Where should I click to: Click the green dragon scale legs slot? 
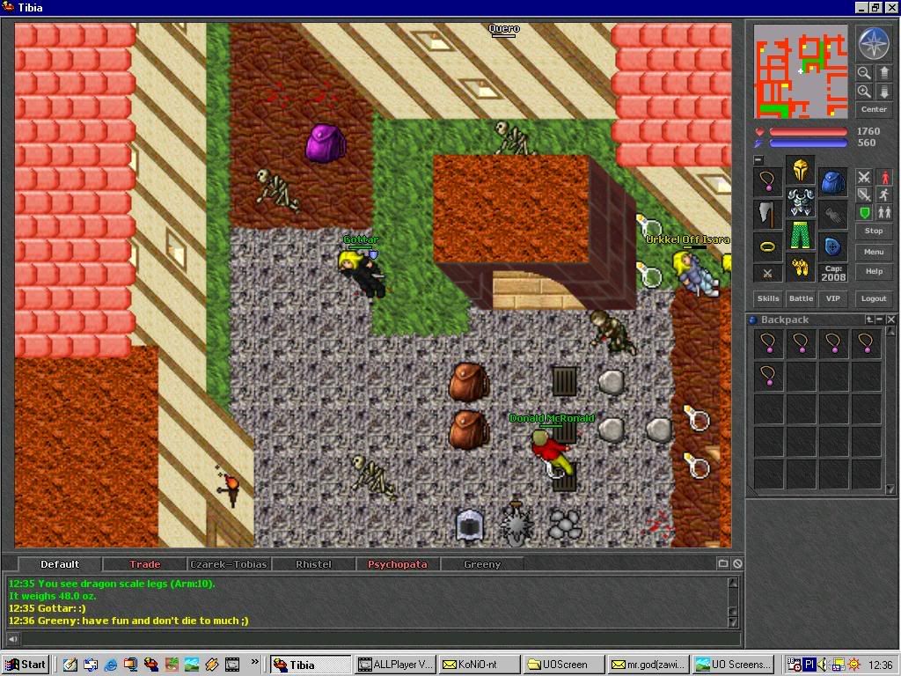(800, 234)
